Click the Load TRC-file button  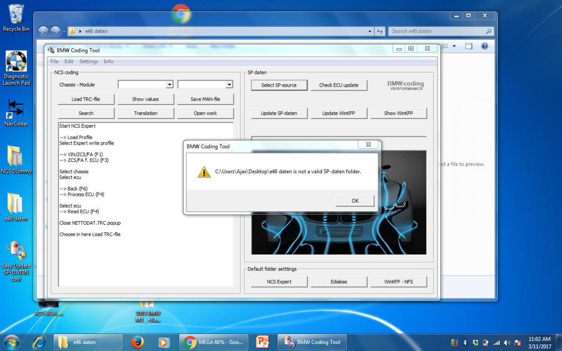(86, 99)
